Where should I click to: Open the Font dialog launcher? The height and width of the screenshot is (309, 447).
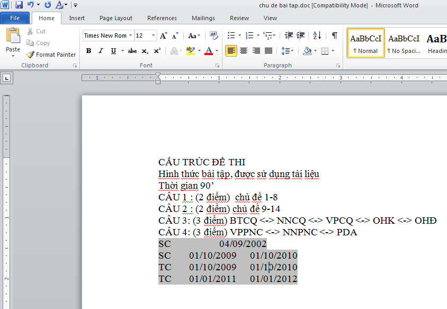(218, 66)
